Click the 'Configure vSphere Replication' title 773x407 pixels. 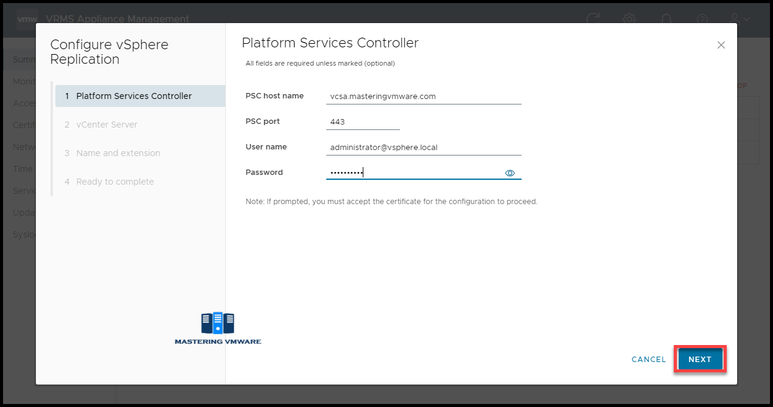point(110,52)
